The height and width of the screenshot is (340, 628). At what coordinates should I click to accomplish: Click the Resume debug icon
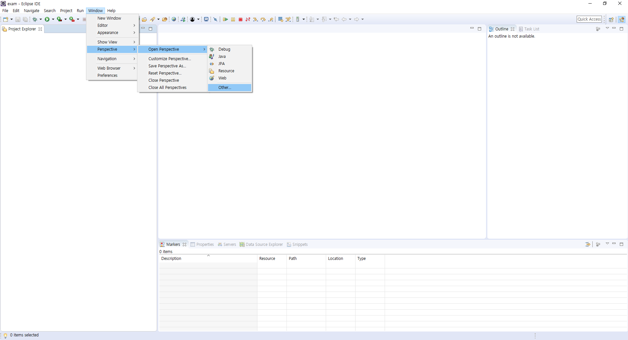click(x=225, y=19)
